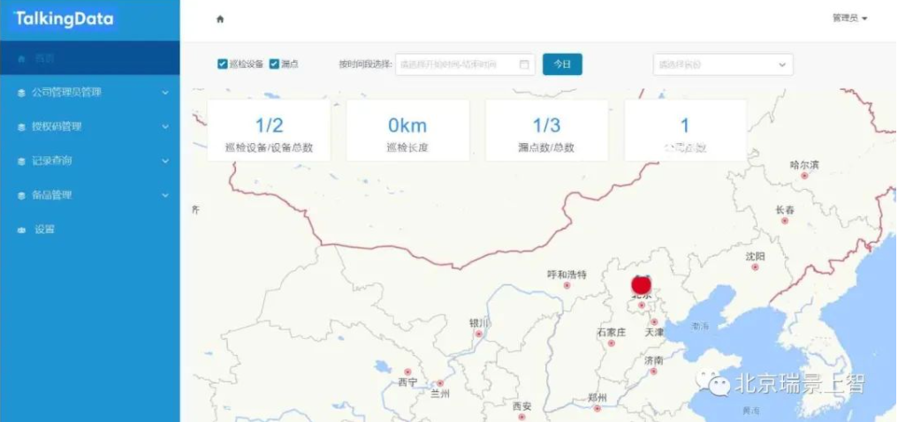Click the settings icon beside 设置
This screenshot has height=422, width=898.
coord(22,230)
